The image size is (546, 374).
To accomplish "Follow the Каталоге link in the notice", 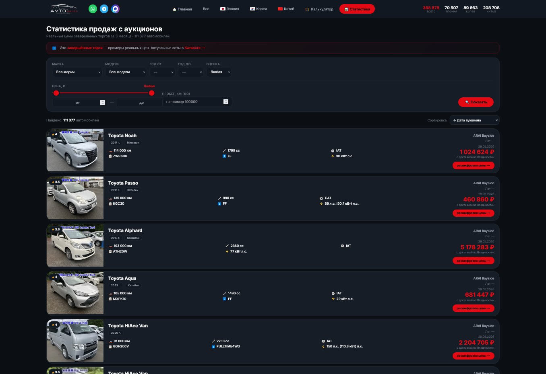I will point(194,48).
